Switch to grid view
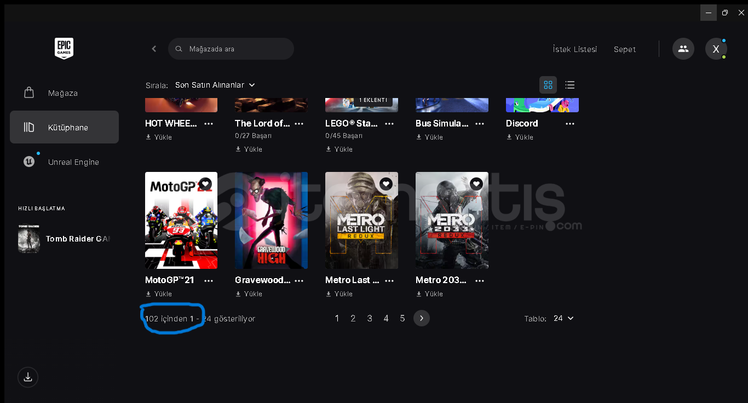 pyautogui.click(x=548, y=85)
